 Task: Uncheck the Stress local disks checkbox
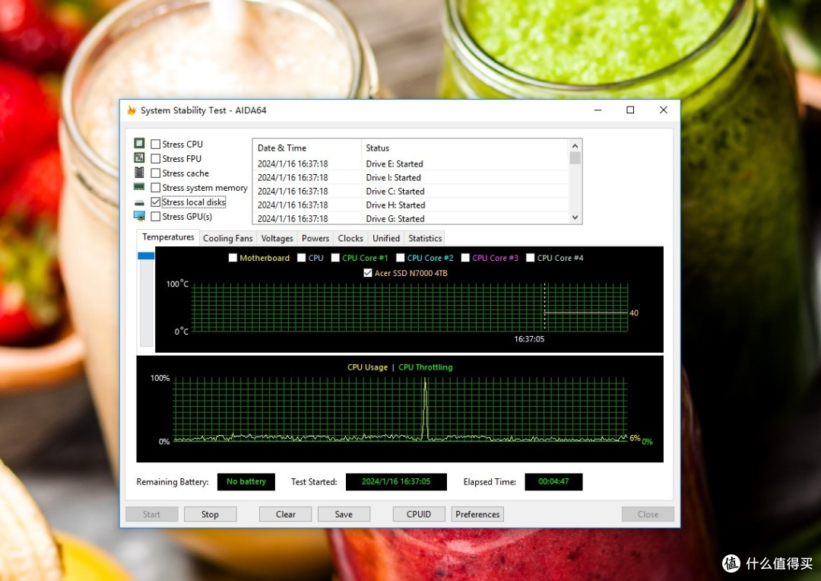(156, 202)
